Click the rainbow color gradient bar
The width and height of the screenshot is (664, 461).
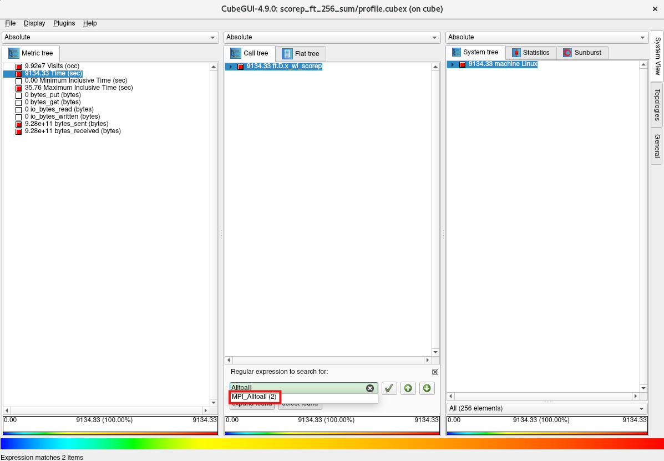[332, 444]
